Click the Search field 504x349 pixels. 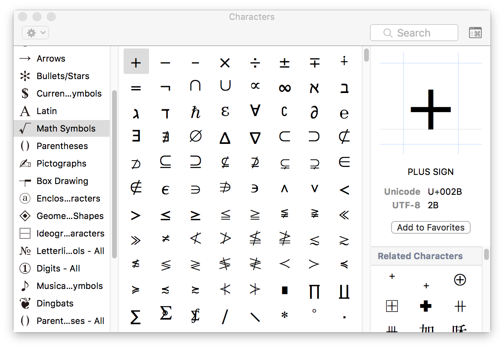(414, 33)
